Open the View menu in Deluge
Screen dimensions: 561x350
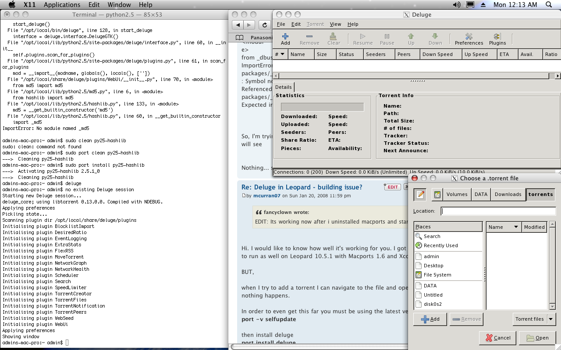pyautogui.click(x=335, y=24)
